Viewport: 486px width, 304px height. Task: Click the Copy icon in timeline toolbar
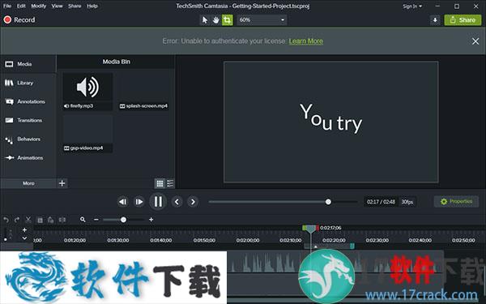coord(40,220)
